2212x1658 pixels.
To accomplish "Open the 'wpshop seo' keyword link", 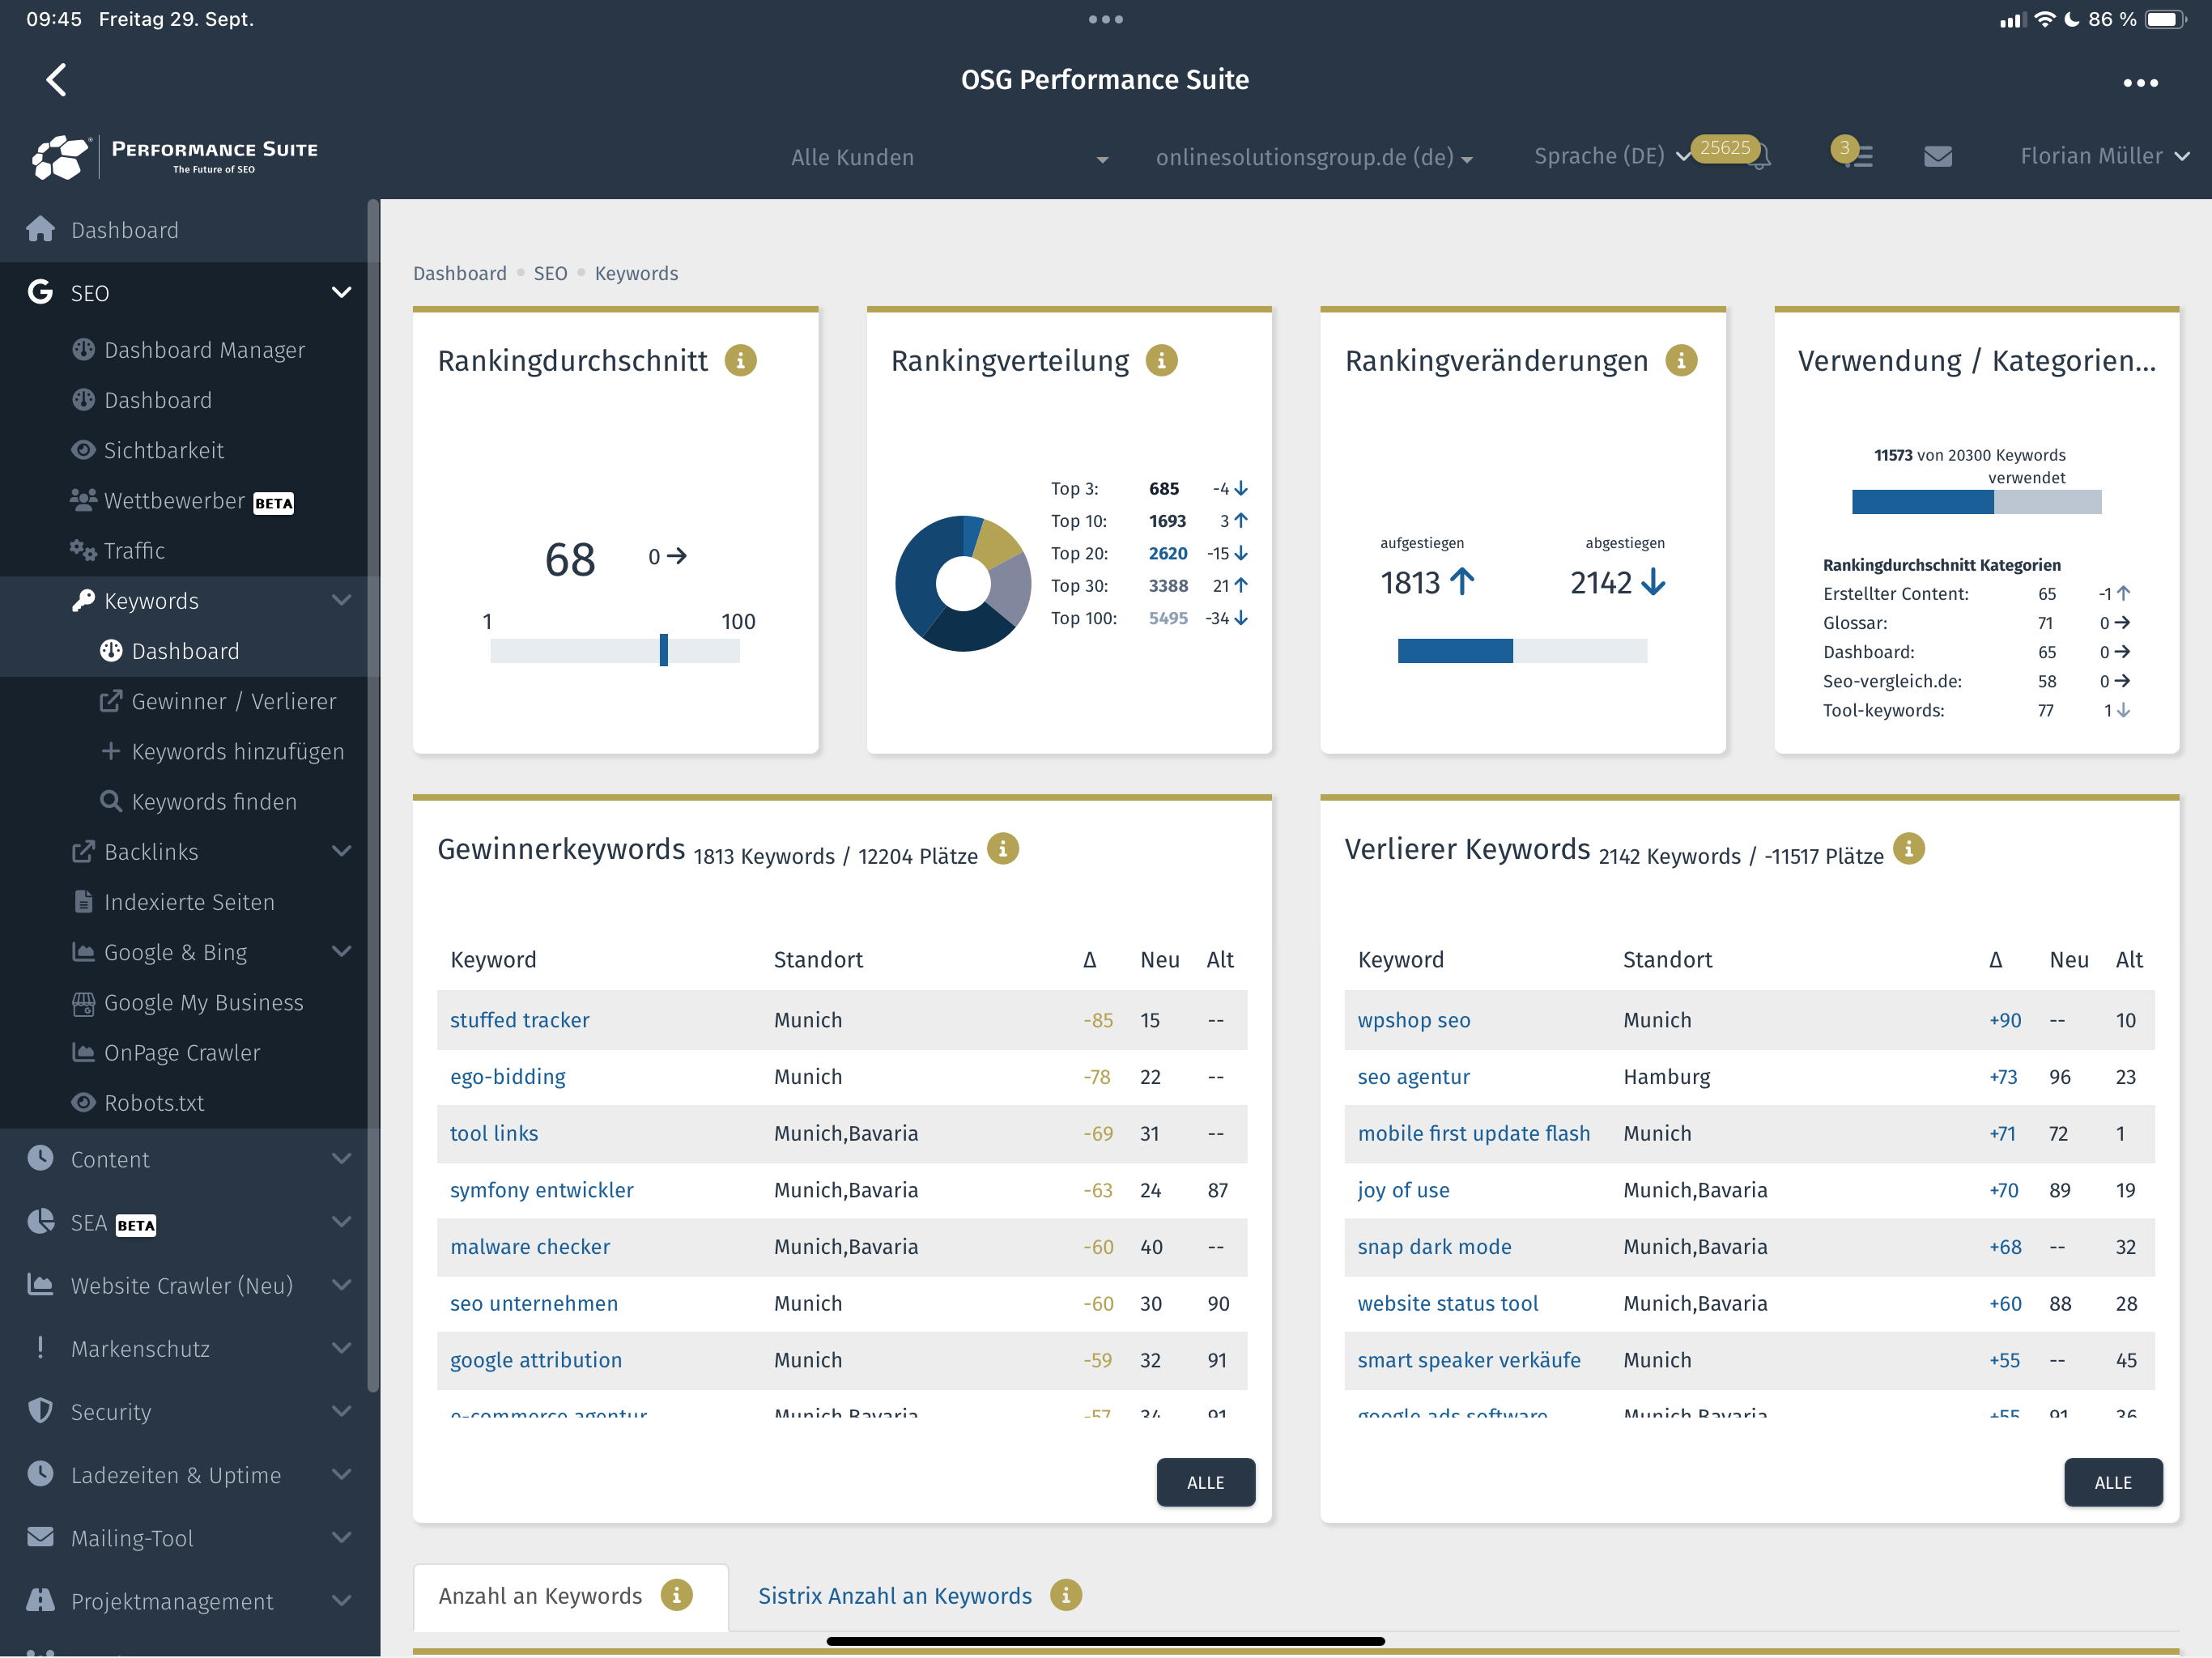I will pos(1413,1020).
